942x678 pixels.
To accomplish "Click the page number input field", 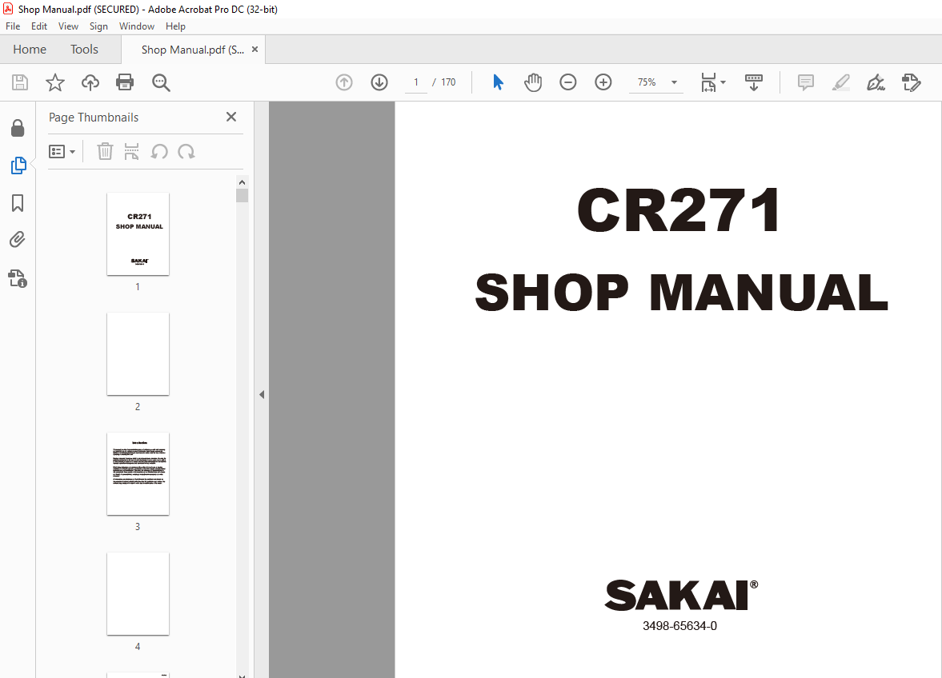I will [415, 82].
